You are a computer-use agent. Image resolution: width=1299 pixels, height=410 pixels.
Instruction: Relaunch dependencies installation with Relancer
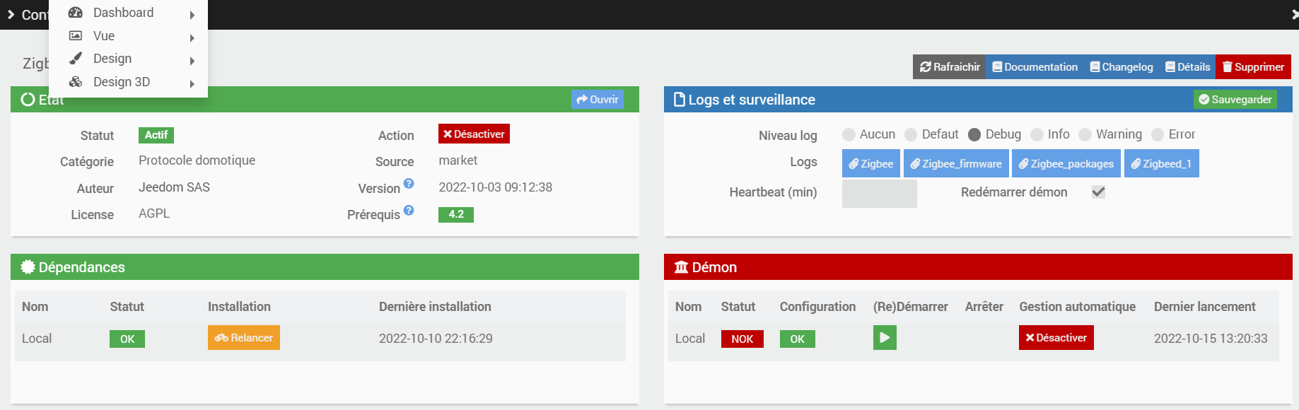(x=244, y=338)
